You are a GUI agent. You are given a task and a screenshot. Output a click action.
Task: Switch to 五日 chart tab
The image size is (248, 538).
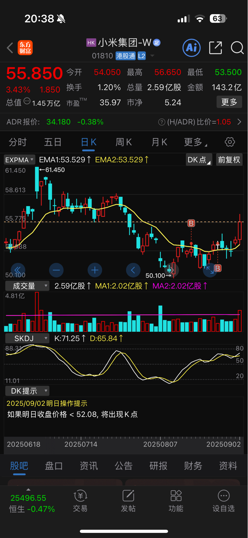point(53,142)
